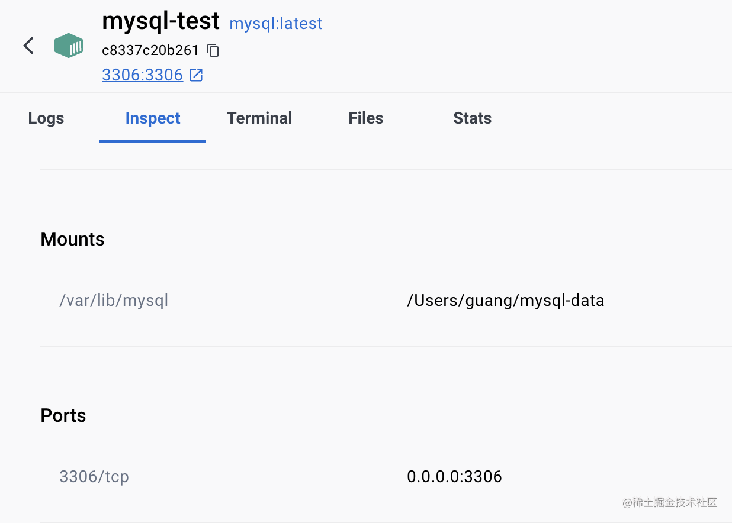Click the 0.0.0.0:3306 binding value
The image size is (732, 523).
coord(454,477)
